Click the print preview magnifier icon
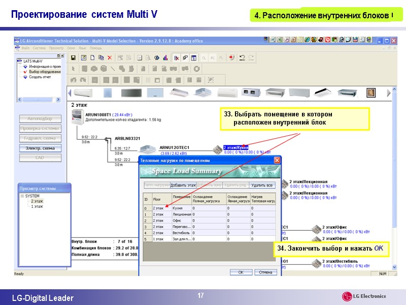 (x=148, y=57)
